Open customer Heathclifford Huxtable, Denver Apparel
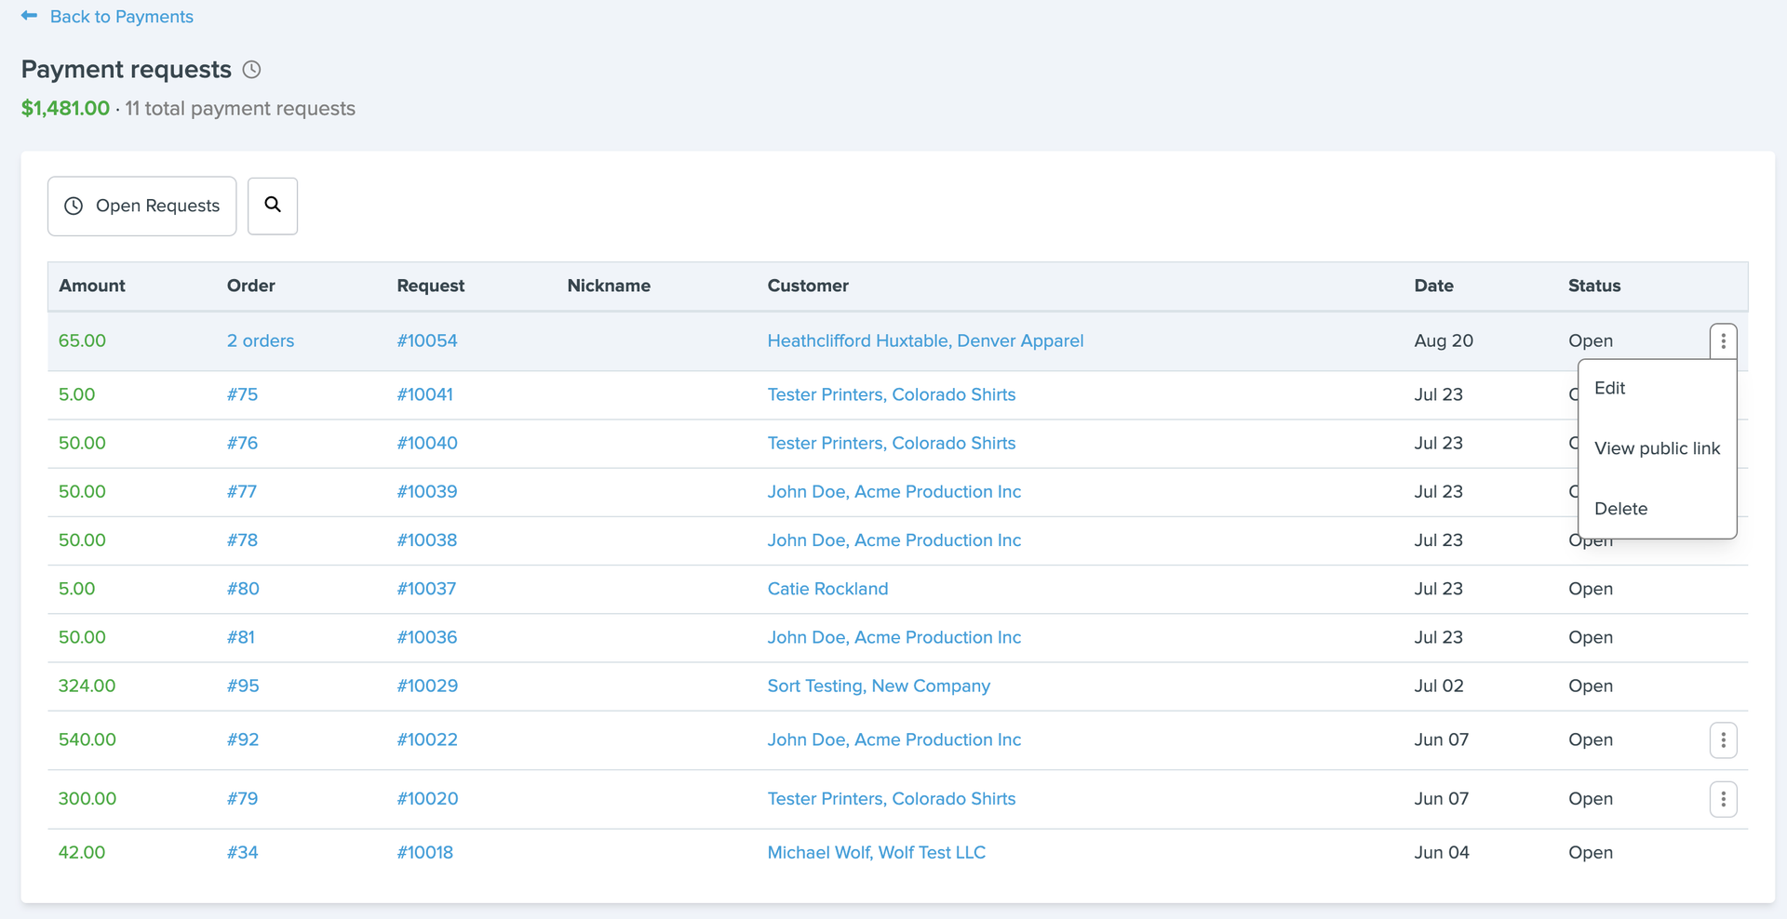This screenshot has width=1787, height=919. 925,340
